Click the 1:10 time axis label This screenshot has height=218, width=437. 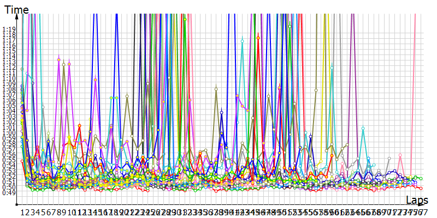tap(9, 78)
